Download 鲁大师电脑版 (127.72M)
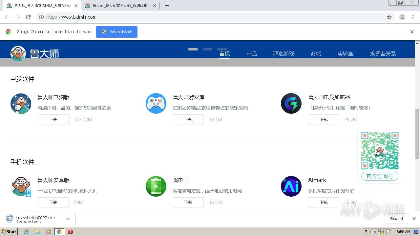The height and width of the screenshot is (236, 420). click(53, 120)
